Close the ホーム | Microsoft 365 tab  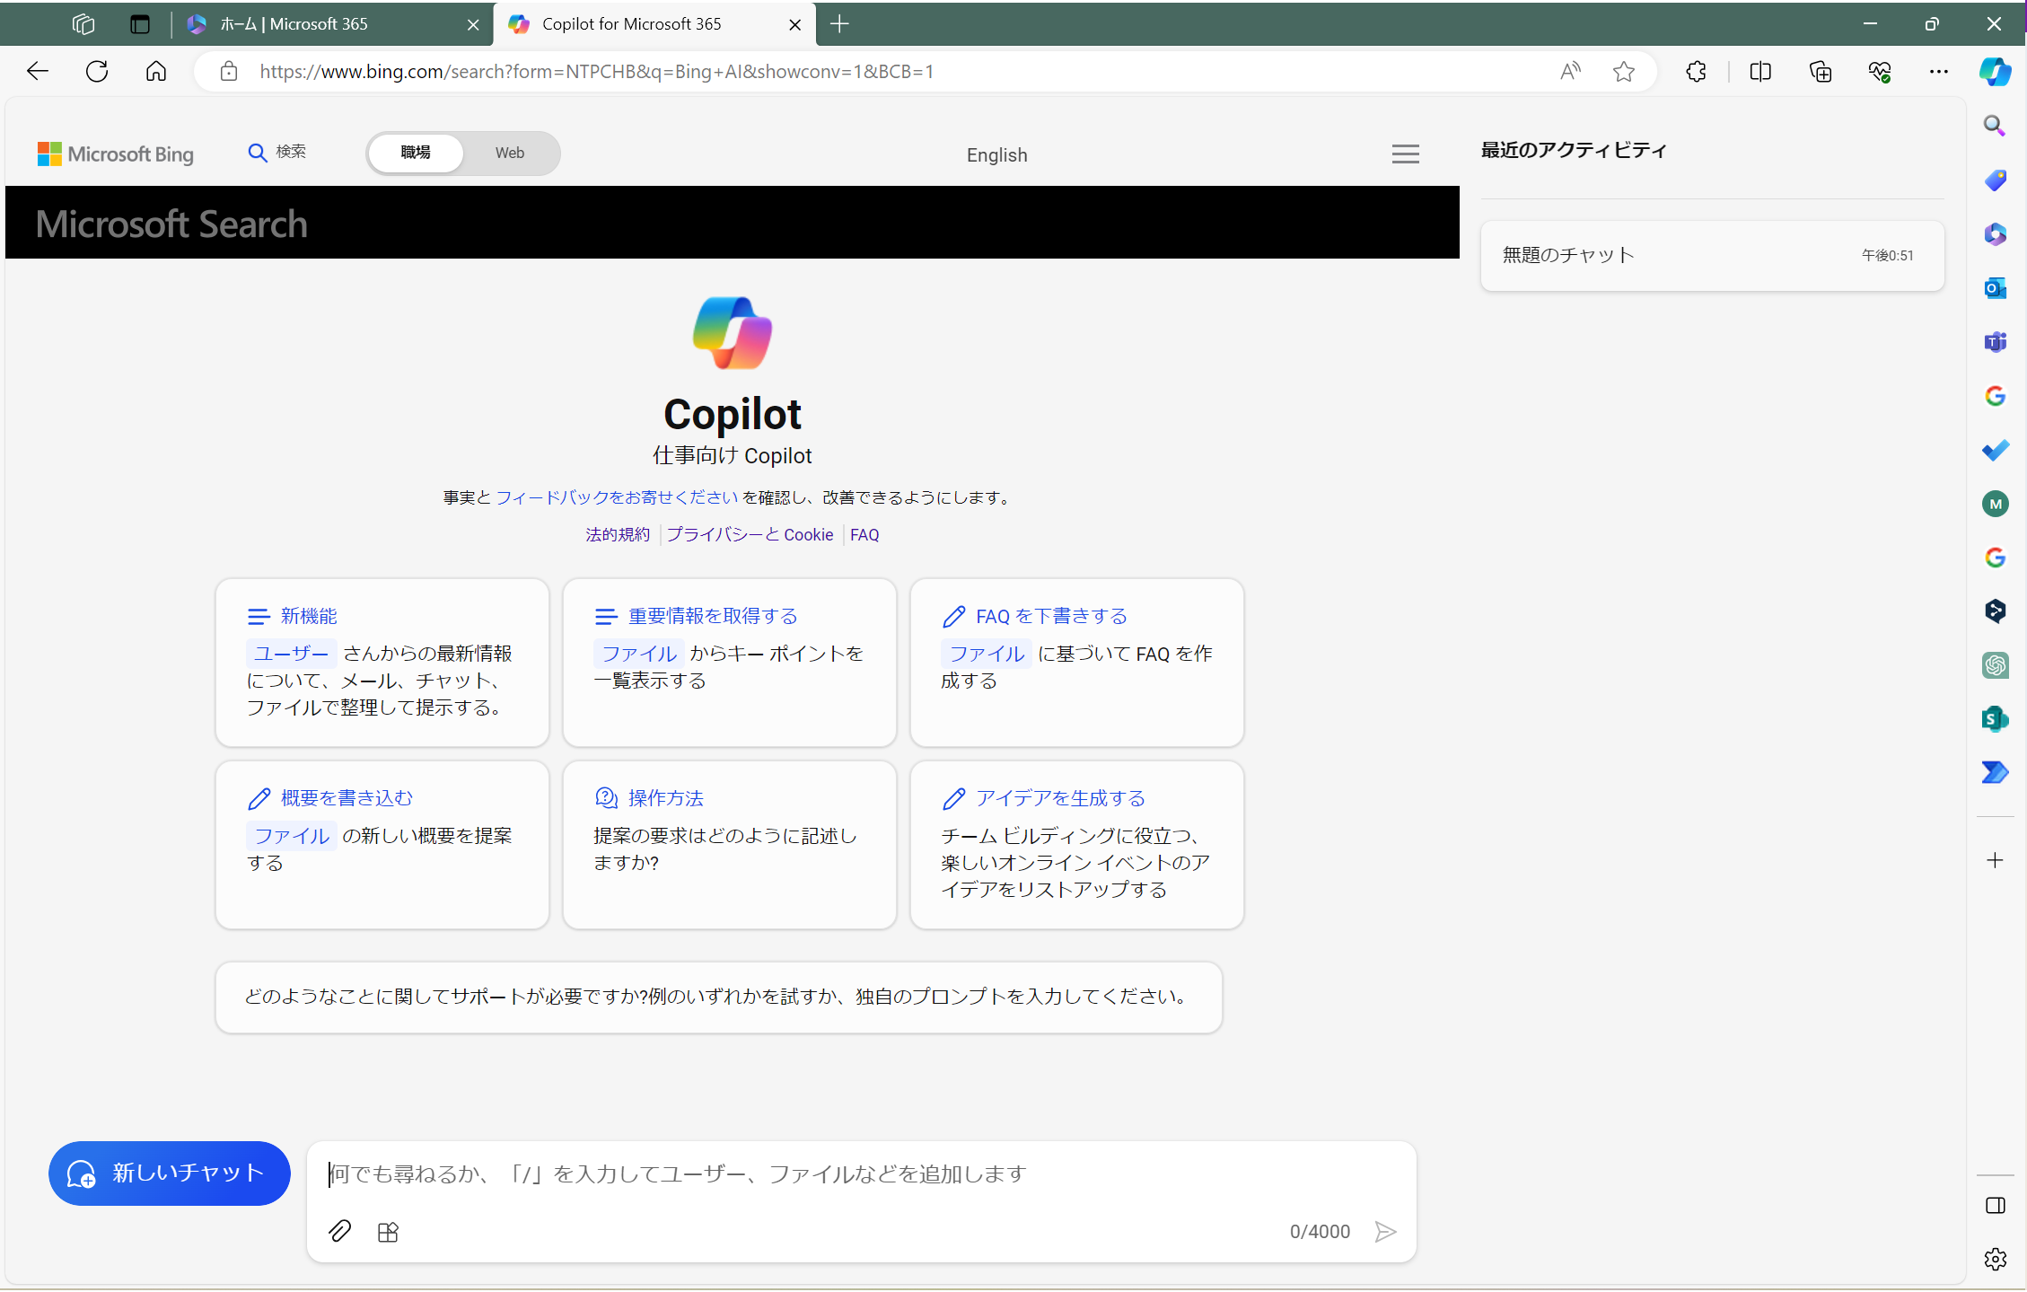[x=473, y=25]
